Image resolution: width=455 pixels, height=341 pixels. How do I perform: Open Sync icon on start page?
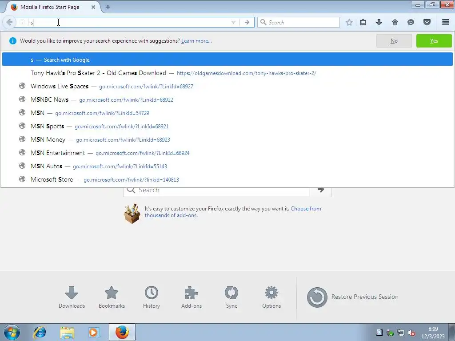(231, 297)
